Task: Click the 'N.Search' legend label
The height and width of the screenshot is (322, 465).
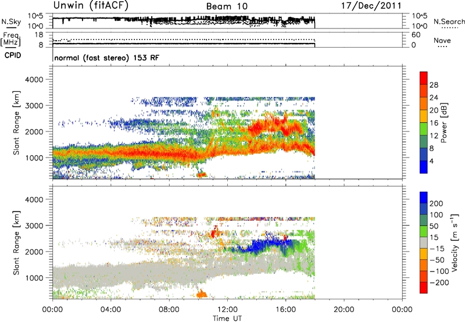Action: pos(449,22)
